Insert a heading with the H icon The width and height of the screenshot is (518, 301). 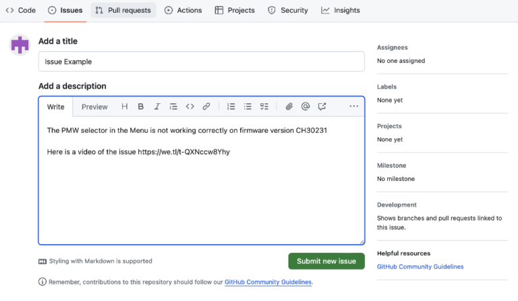[124, 107]
